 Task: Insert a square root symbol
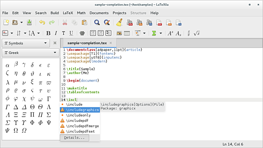pos(197,33)
